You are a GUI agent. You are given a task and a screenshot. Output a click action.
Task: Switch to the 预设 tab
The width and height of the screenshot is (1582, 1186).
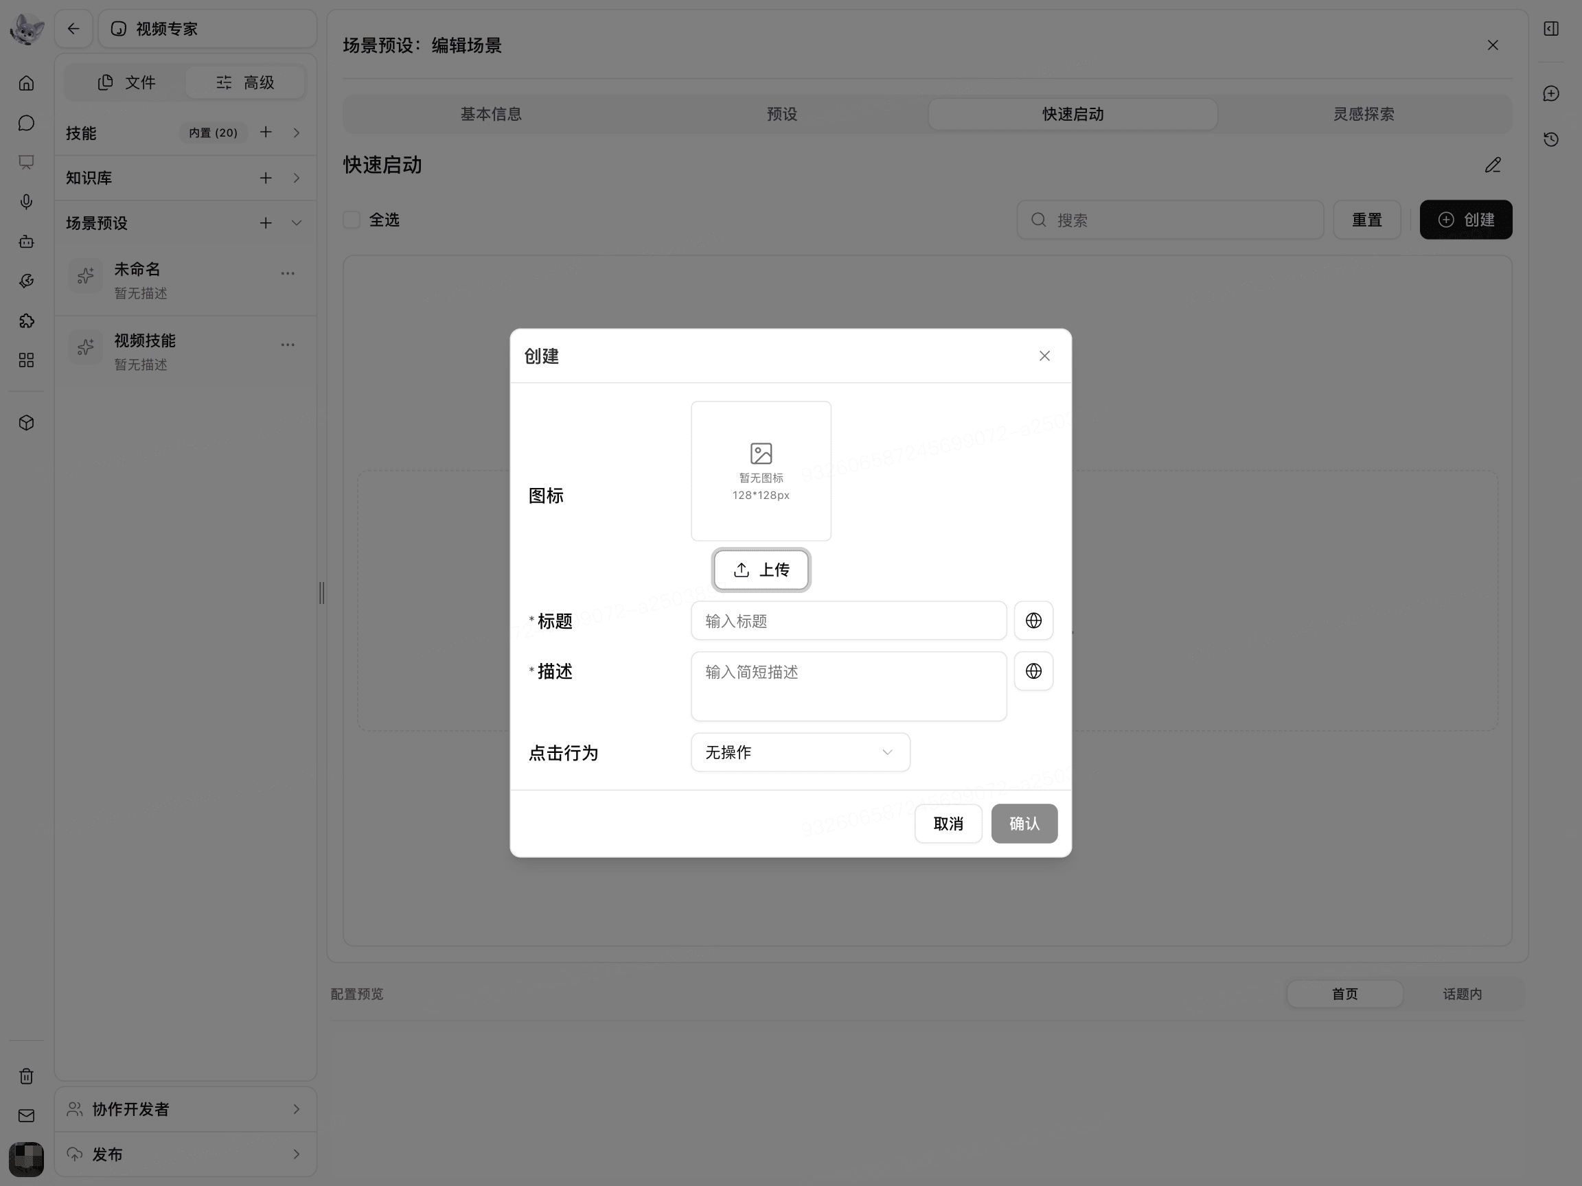(781, 115)
